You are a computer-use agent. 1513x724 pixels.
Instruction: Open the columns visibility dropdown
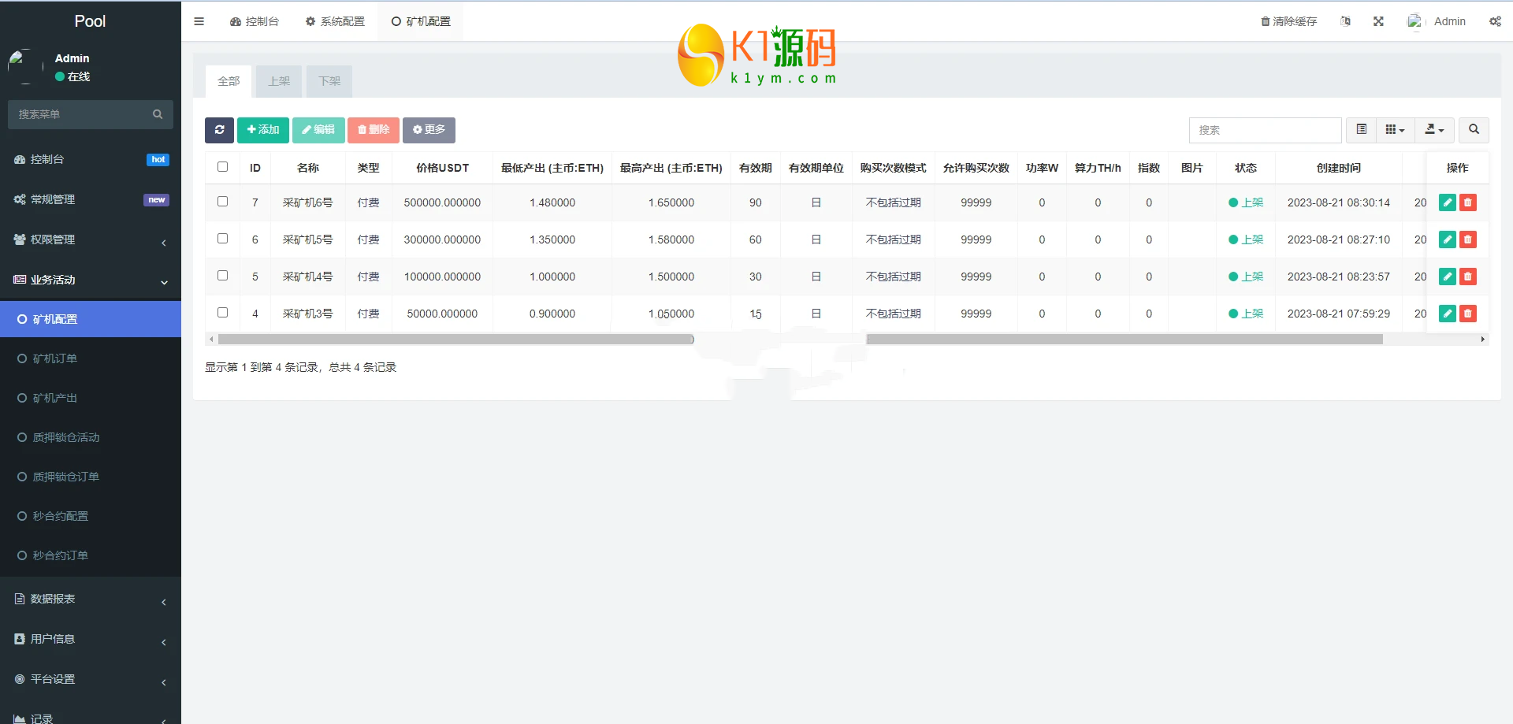1395,130
